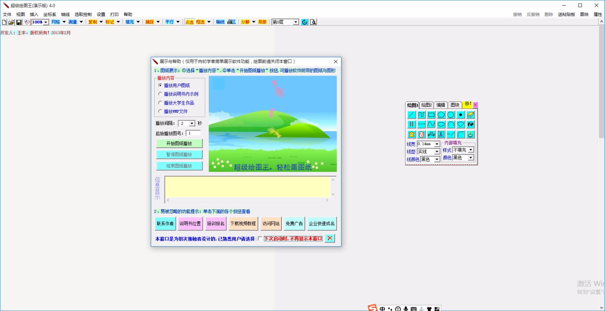
Task: Click the print preview magnifier icon
Action: 313,22
